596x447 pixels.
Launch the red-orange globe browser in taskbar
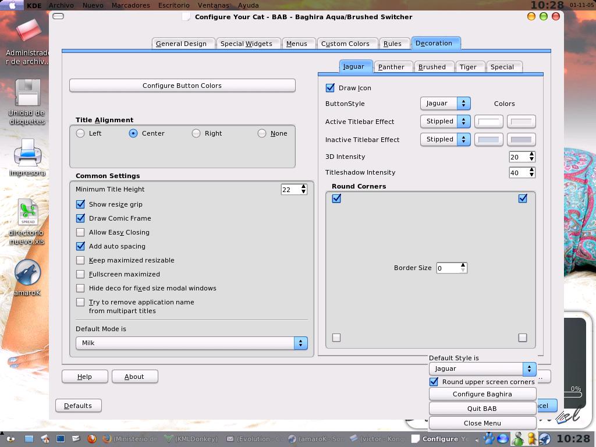(x=91, y=439)
